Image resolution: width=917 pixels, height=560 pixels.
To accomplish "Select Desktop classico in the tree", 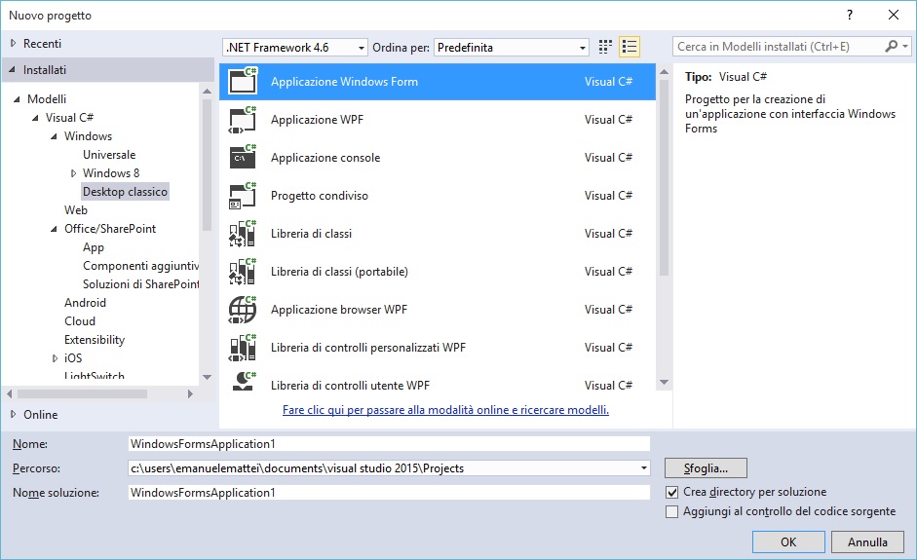I will click(x=125, y=191).
